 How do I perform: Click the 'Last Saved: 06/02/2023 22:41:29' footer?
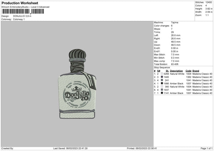tap(70, 148)
